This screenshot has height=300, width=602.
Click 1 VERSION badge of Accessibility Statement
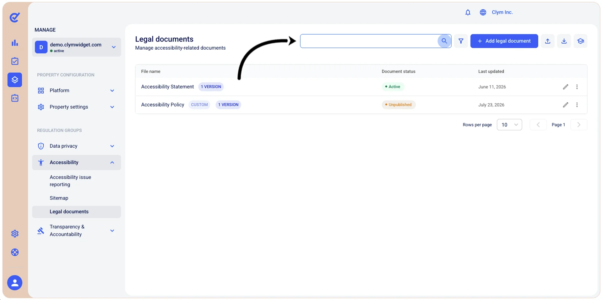(x=211, y=87)
